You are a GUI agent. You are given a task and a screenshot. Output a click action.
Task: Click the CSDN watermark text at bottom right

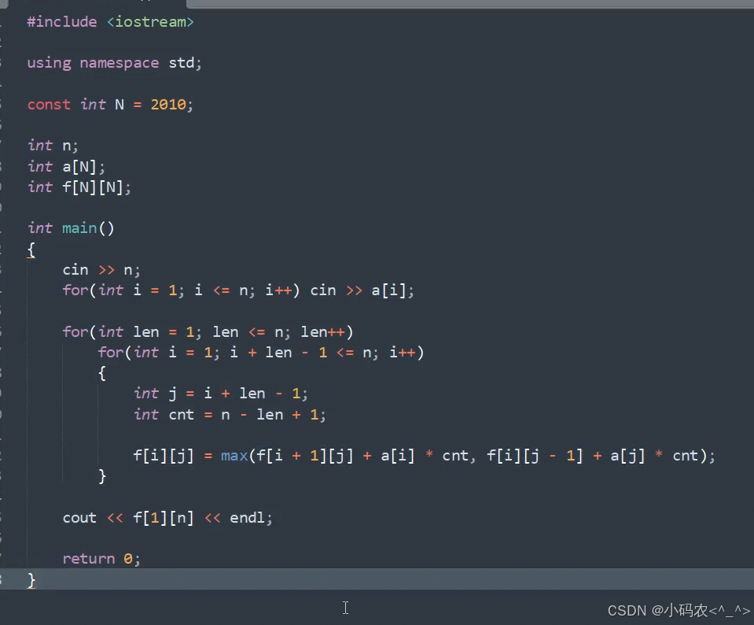coord(679,611)
